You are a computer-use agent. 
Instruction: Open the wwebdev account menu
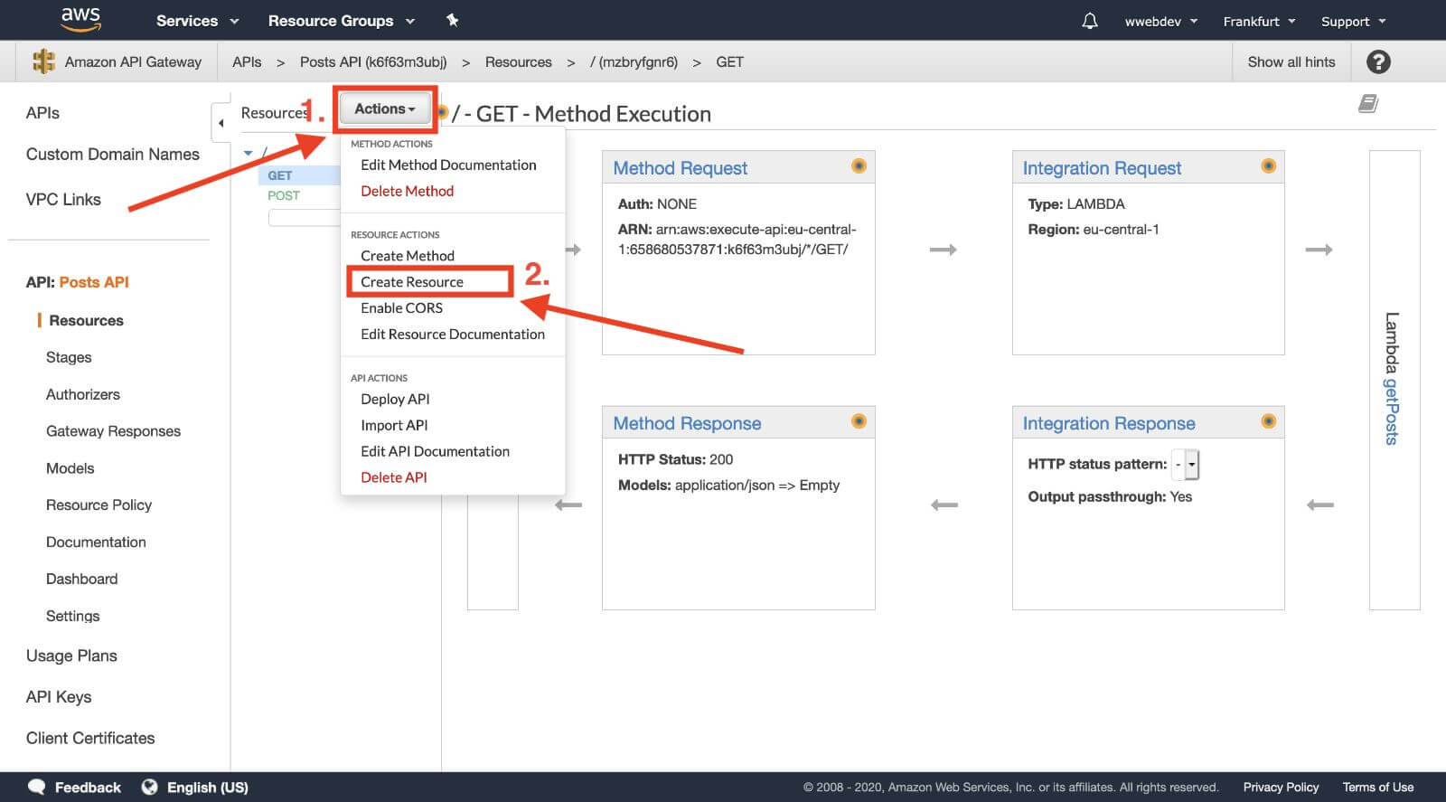pos(1161,22)
